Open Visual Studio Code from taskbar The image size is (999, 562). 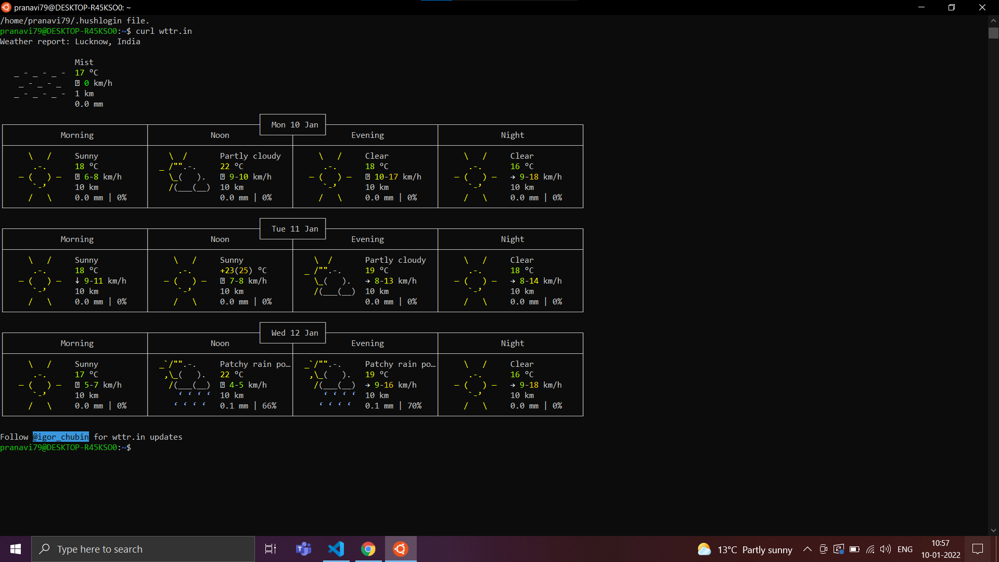click(x=336, y=549)
